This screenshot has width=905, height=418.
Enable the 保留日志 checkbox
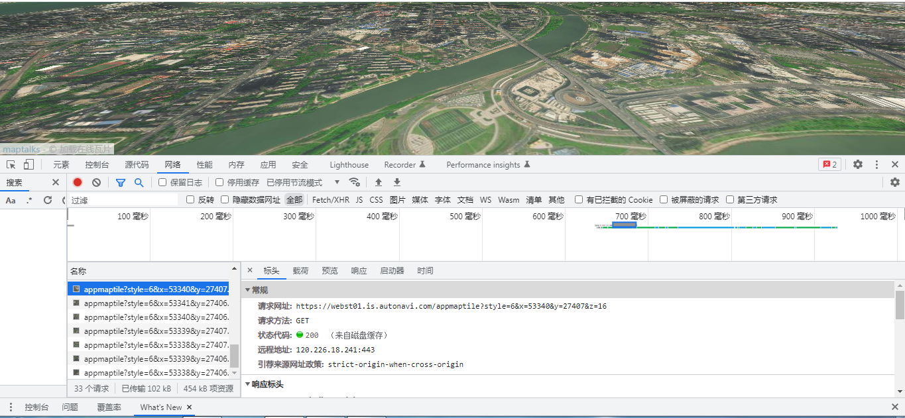tap(162, 182)
